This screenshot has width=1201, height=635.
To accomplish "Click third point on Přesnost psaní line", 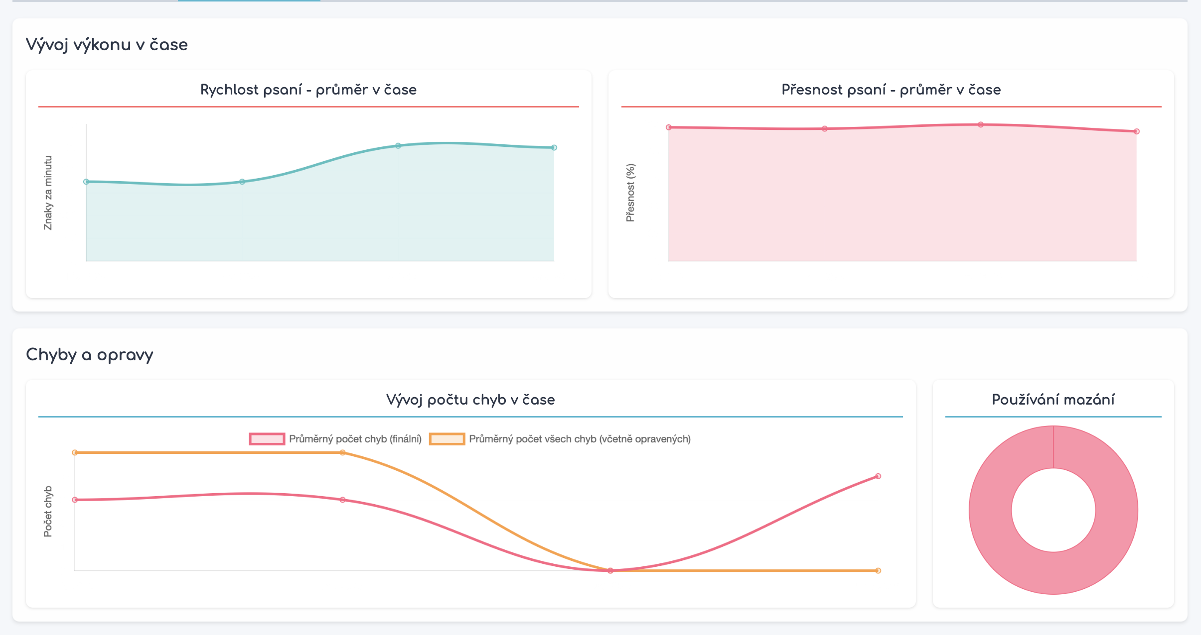I will [981, 124].
